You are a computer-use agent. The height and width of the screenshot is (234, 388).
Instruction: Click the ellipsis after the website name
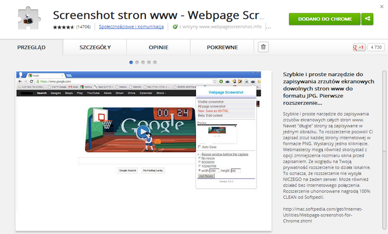269,27
